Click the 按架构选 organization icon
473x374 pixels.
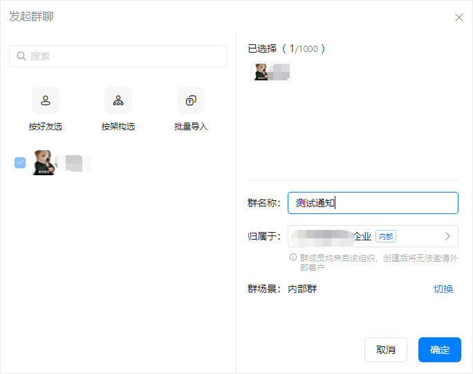[118, 100]
